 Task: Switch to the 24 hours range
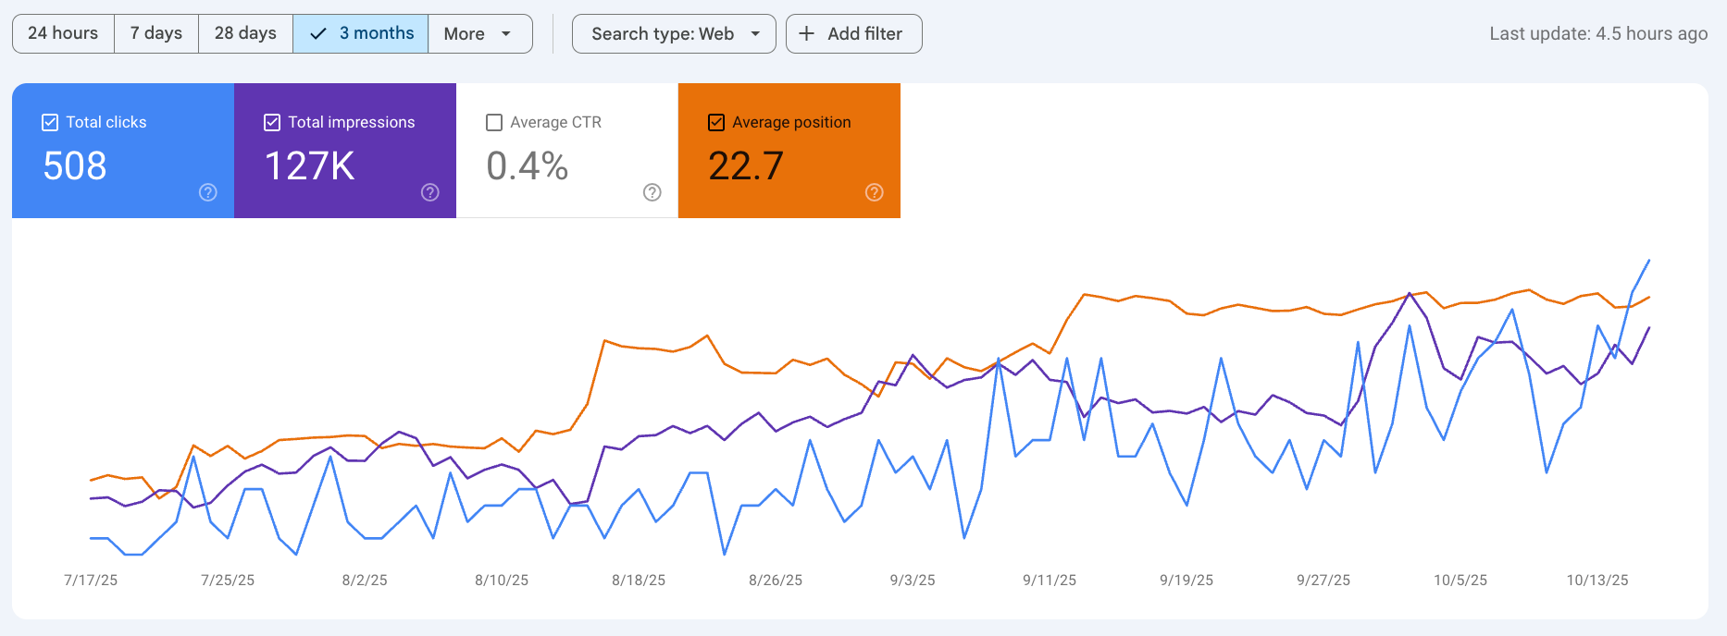[x=63, y=34]
